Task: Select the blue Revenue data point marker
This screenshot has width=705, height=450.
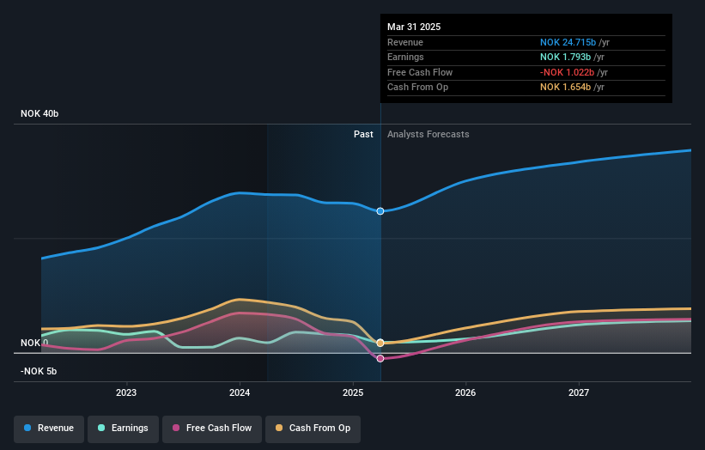Action: coord(380,211)
